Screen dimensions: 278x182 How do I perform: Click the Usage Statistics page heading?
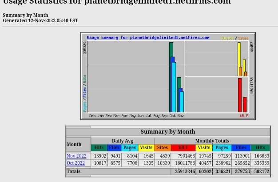117,2
